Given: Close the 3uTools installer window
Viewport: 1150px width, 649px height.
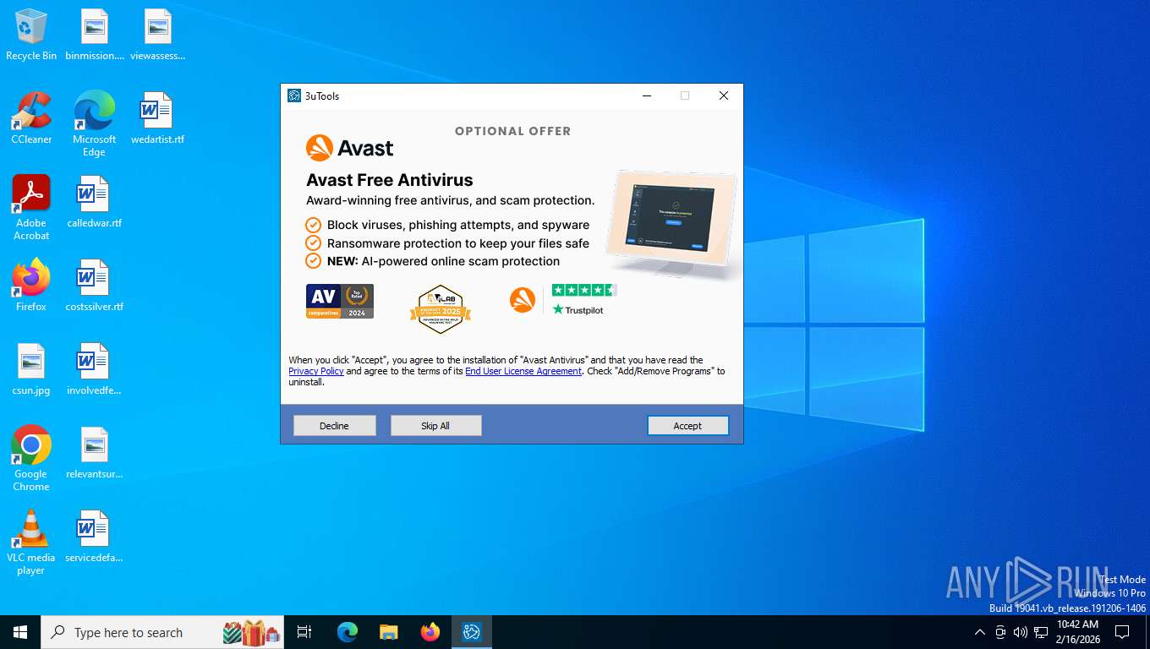Looking at the screenshot, I should click(724, 95).
